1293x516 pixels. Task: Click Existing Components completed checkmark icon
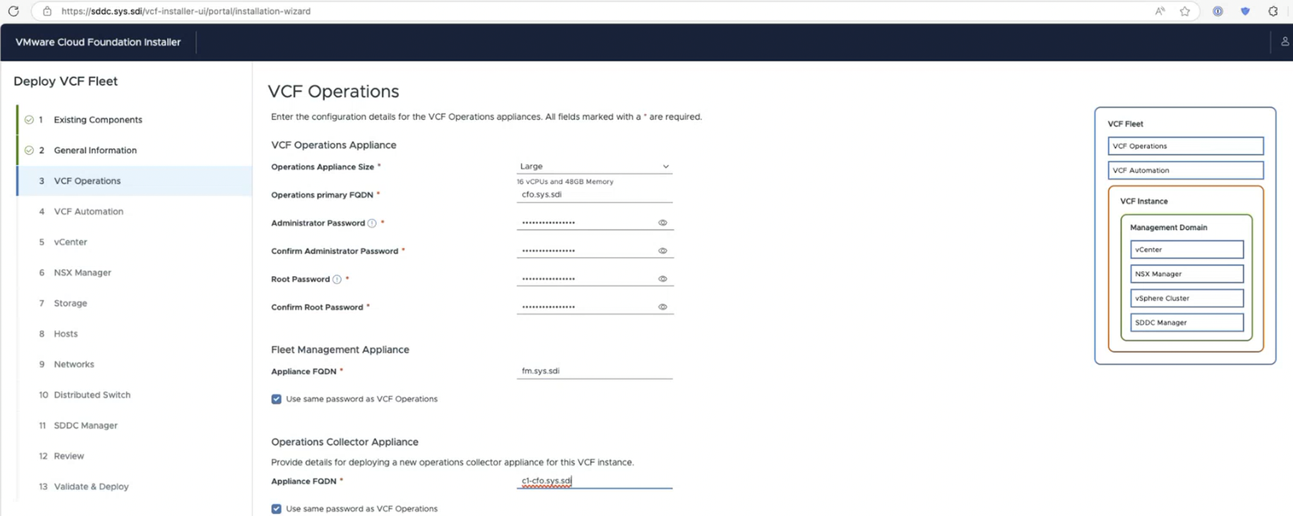point(29,120)
